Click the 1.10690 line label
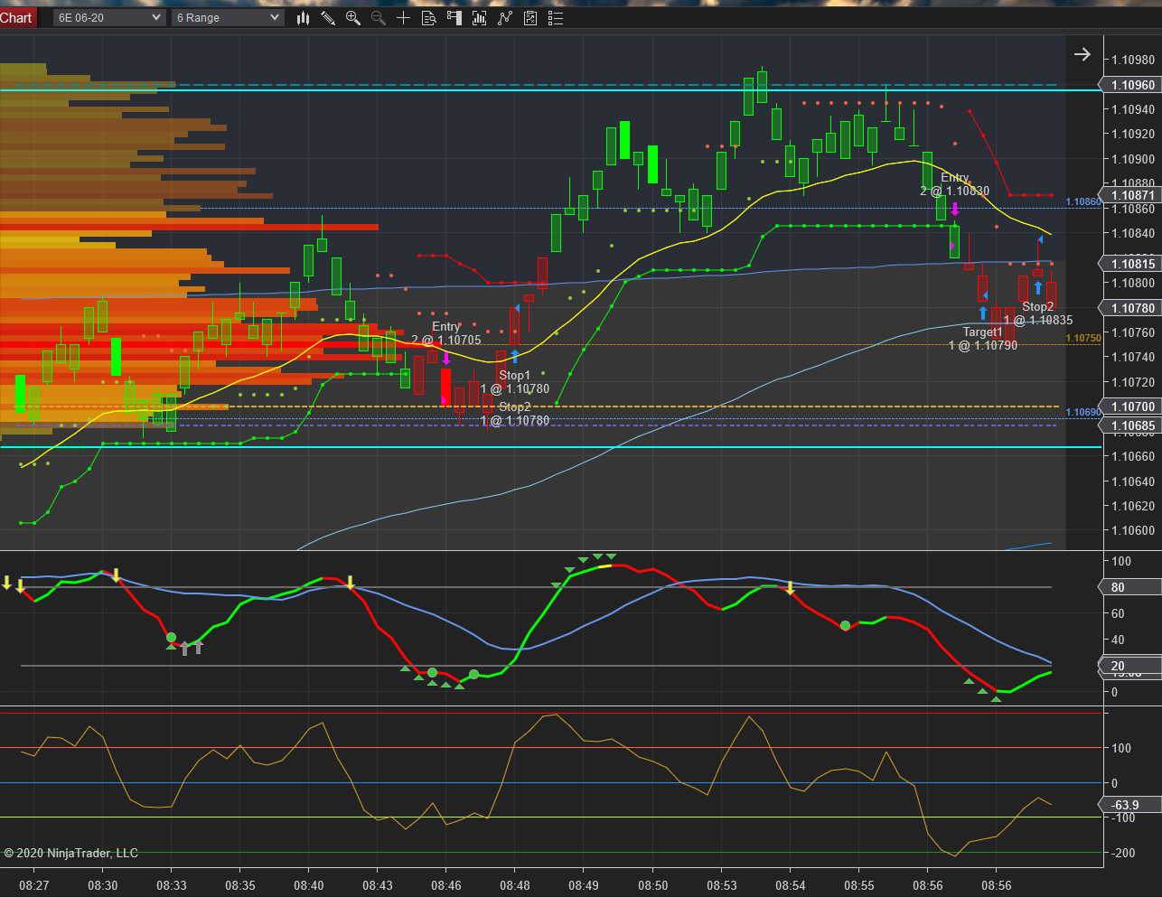The height and width of the screenshot is (897, 1162). (1083, 413)
